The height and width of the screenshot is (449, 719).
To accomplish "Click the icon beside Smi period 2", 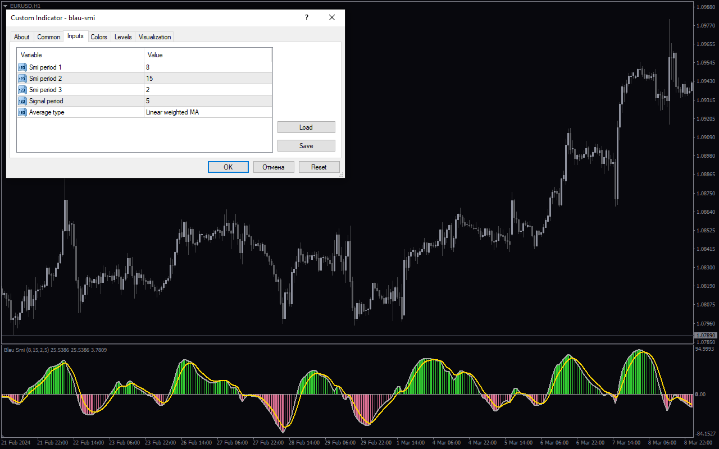I will 22,79.
